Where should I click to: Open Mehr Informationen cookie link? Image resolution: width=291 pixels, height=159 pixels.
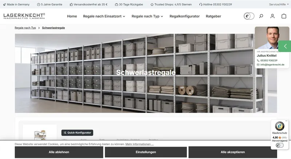click(x=140, y=144)
